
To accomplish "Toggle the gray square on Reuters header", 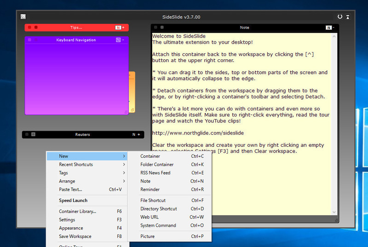I will [34, 134].
